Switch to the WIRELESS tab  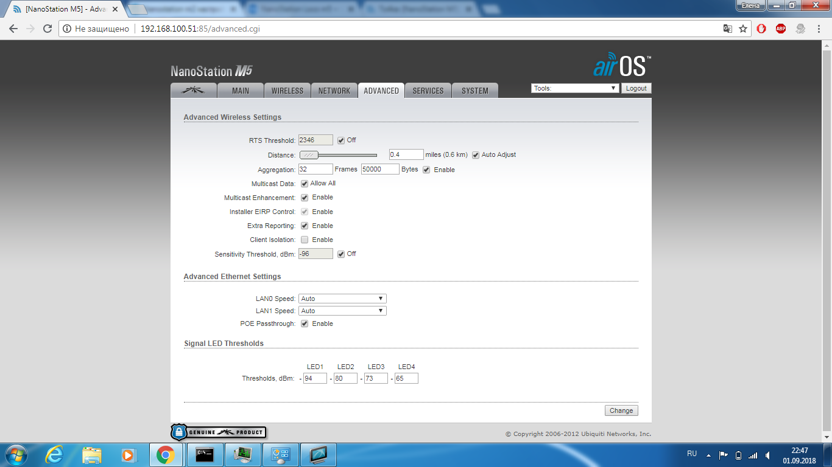287,91
